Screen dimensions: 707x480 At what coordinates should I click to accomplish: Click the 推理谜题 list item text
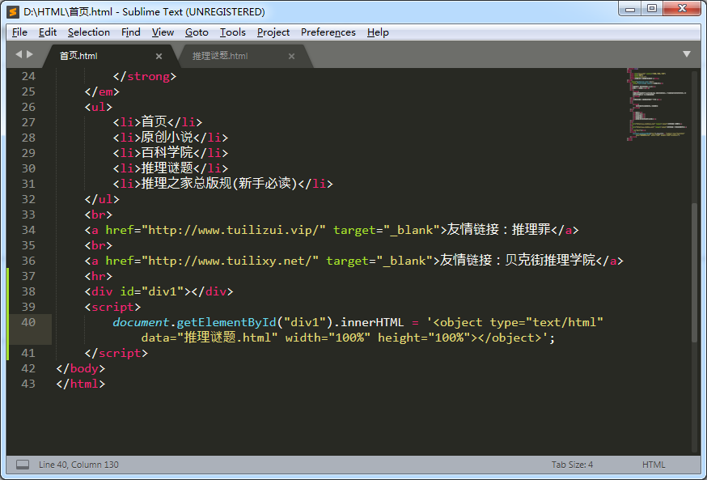167,168
